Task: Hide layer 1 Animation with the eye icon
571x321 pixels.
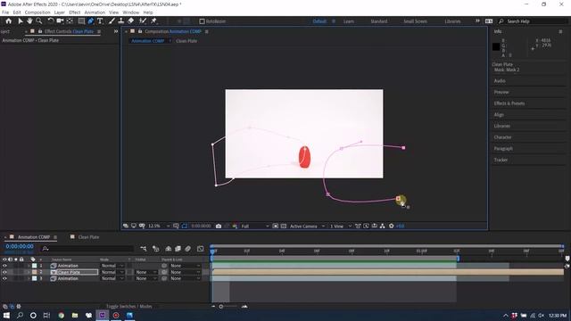Action: coord(4,266)
